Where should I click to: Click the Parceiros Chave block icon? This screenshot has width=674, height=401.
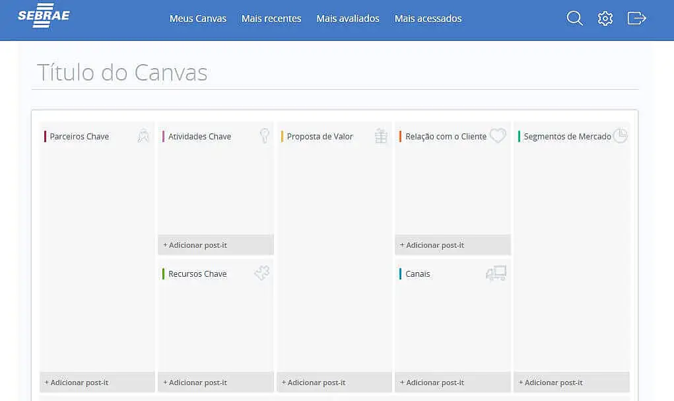coord(143,135)
